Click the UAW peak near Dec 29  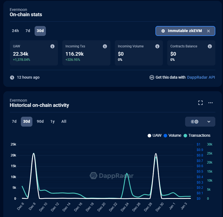(156, 154)
